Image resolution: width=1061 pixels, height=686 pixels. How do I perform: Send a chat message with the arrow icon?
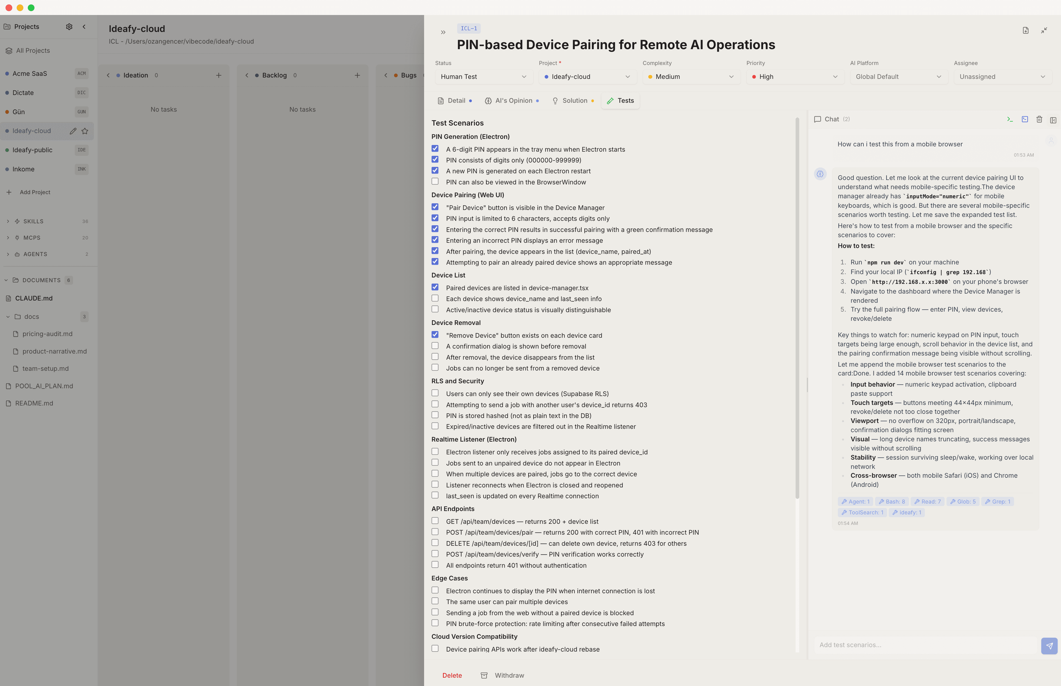1049,645
